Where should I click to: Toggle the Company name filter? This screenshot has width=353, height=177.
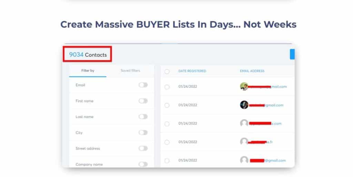(x=143, y=164)
